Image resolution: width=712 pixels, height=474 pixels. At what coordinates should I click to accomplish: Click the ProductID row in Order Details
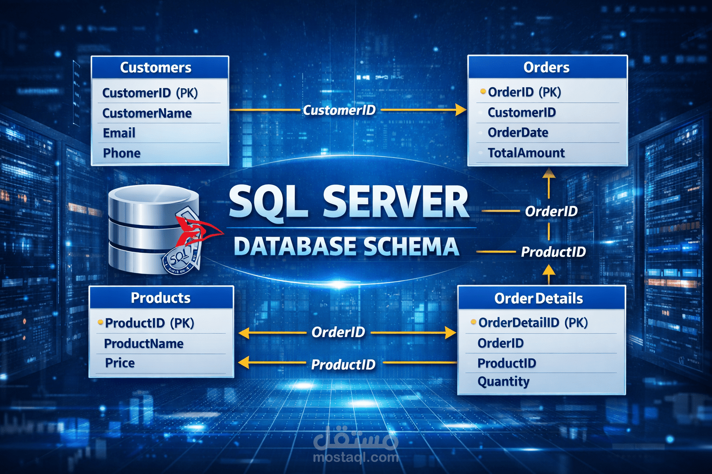pos(541,363)
